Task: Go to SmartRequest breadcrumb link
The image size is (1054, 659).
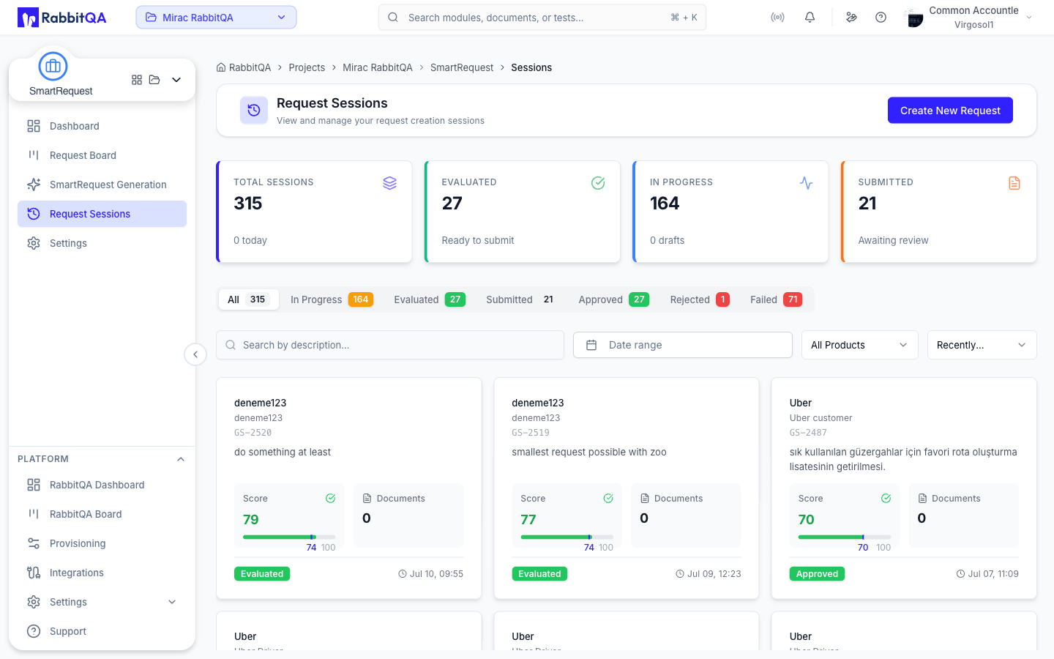Action: tap(462, 67)
